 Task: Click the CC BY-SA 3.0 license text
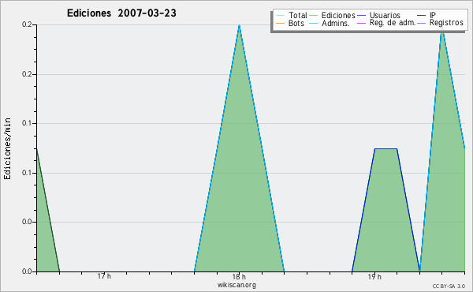coord(449,286)
